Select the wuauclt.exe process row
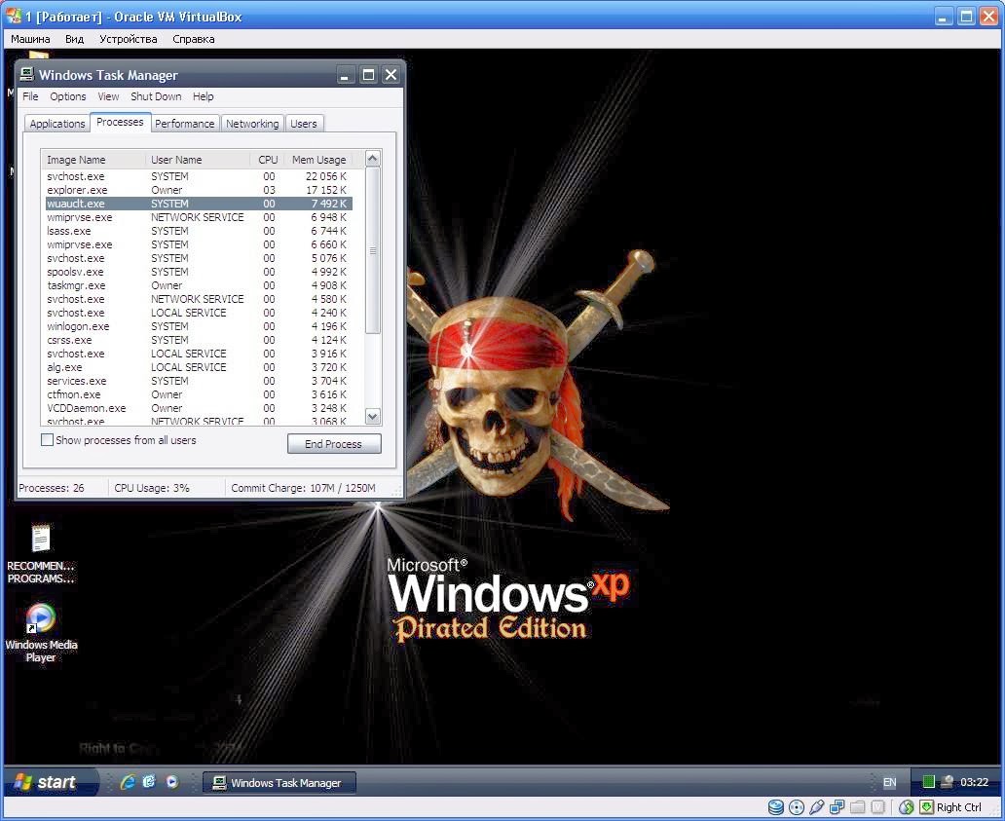This screenshot has height=821, width=1005. point(198,204)
